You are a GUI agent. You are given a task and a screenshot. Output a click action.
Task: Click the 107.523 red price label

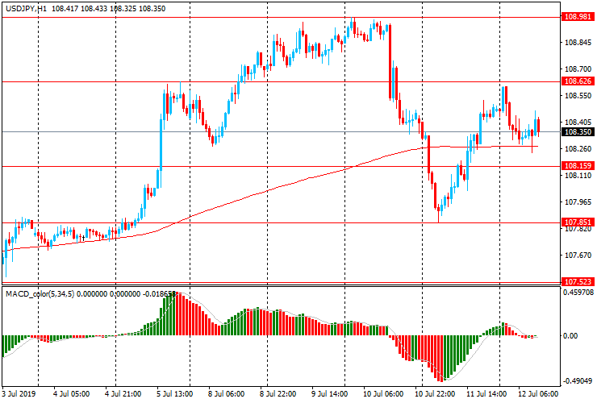[578, 281]
